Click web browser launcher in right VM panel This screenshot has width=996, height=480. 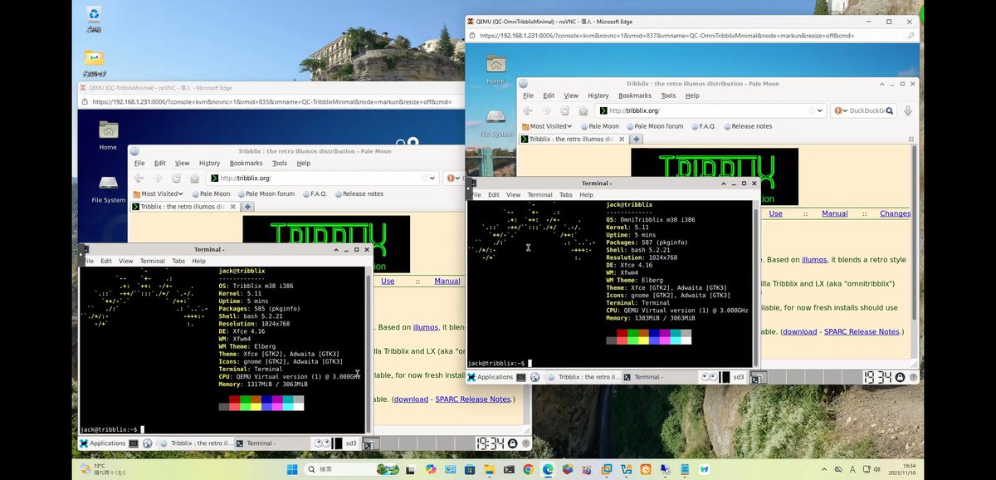pyautogui.click(x=535, y=377)
